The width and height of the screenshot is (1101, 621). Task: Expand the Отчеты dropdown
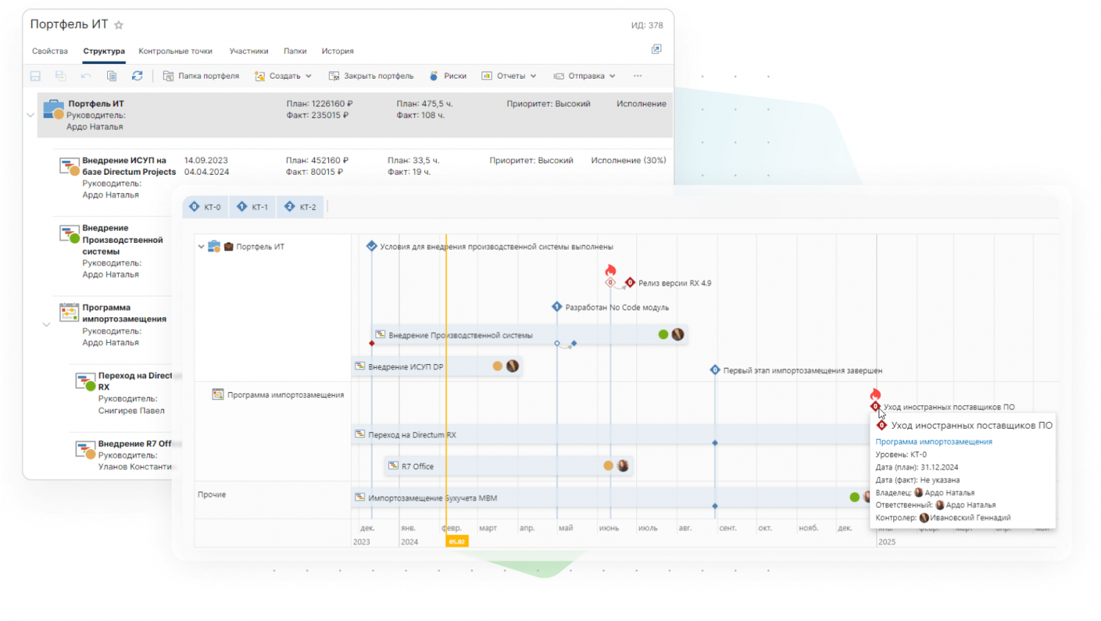tap(509, 76)
